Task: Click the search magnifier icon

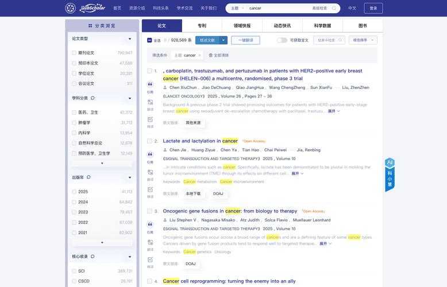Action: tap(336, 8)
